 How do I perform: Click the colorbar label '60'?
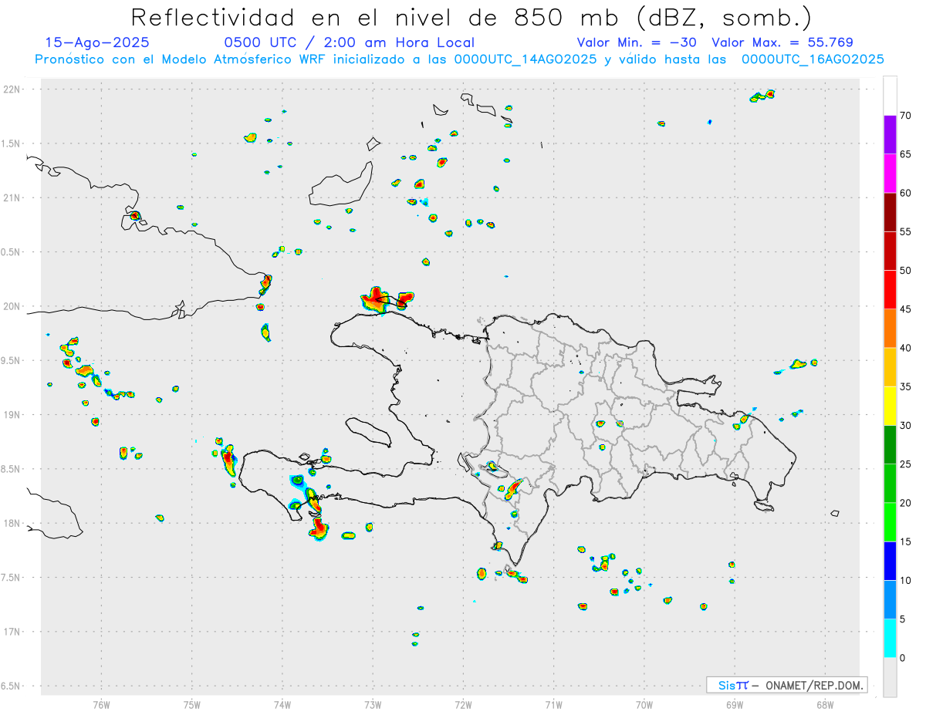click(x=906, y=193)
